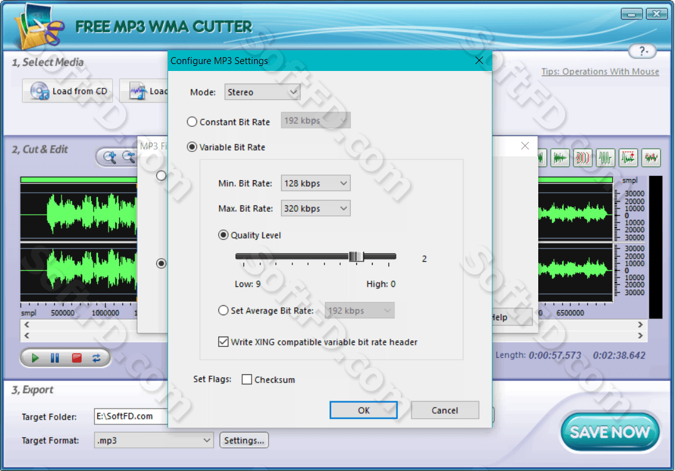This screenshot has width=675, height=471.
Task: Click lower scrollbar left arrow
Action: click(x=27, y=335)
